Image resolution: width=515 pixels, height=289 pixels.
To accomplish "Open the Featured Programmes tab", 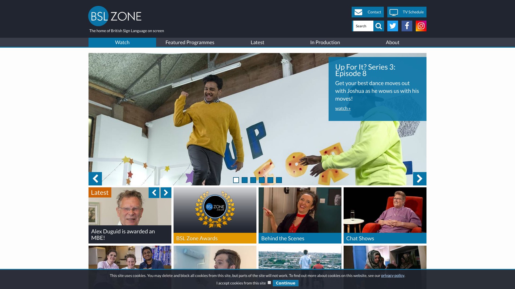I will tap(190, 42).
